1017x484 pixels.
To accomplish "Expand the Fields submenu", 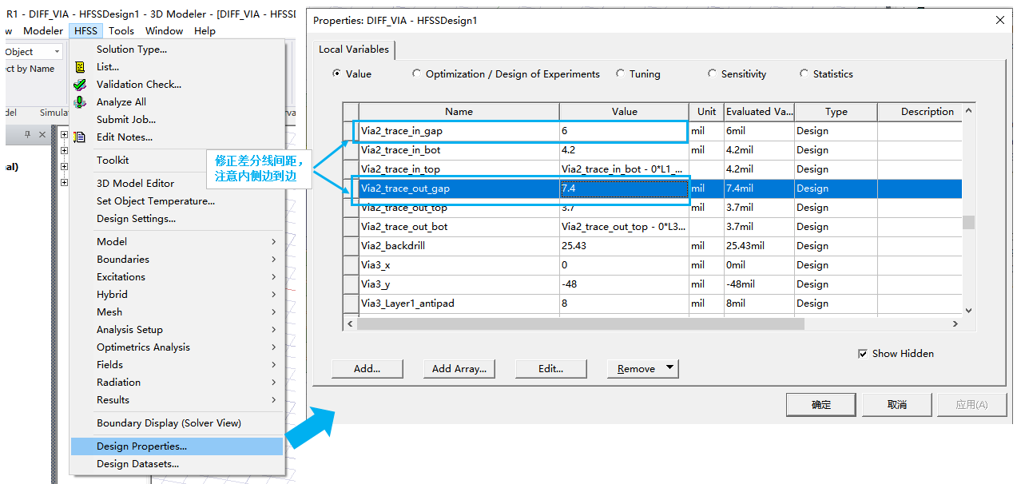I will point(273,365).
